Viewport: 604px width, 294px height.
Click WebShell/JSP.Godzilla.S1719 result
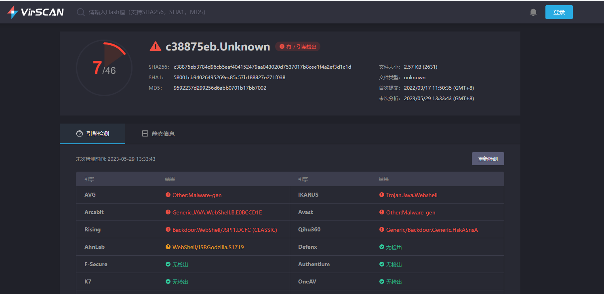click(x=208, y=247)
